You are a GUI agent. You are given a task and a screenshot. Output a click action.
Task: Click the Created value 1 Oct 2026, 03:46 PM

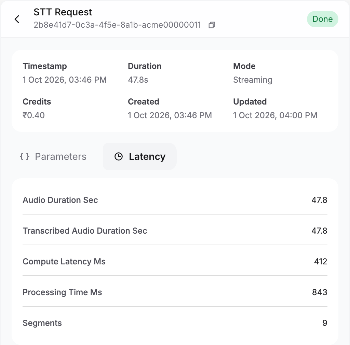[x=170, y=115]
